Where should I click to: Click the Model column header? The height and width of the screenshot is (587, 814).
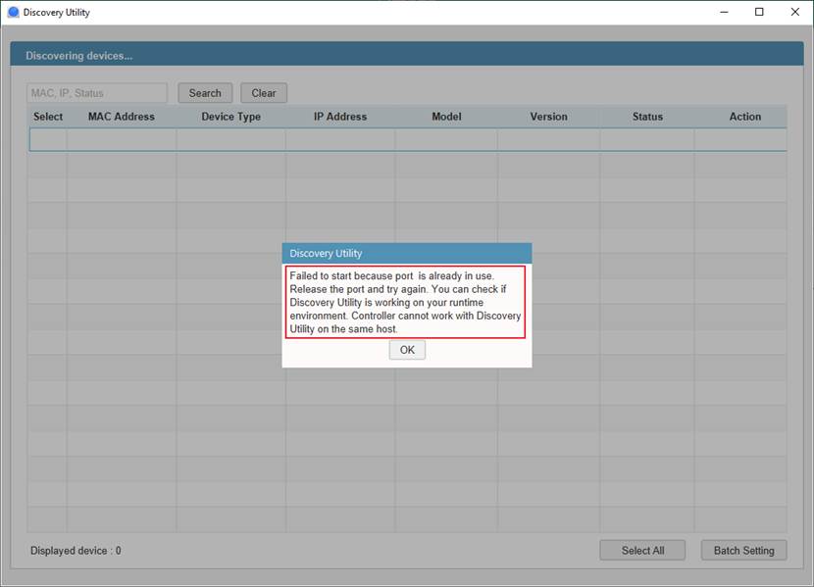446,117
